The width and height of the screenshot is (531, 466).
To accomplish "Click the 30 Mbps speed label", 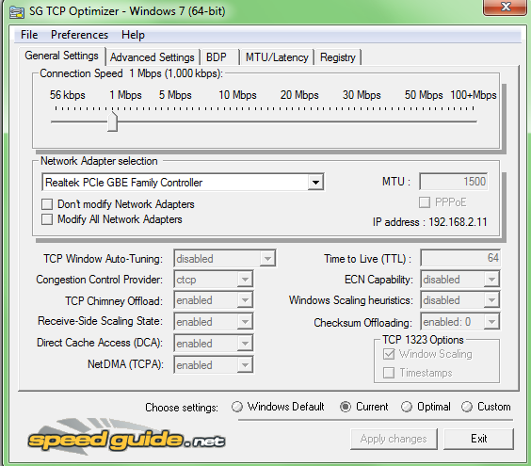I will [362, 95].
